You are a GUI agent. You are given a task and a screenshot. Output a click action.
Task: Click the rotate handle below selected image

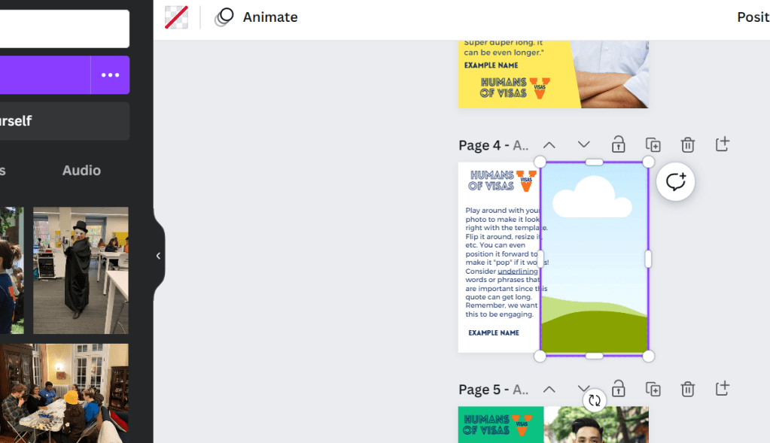pyautogui.click(x=595, y=400)
